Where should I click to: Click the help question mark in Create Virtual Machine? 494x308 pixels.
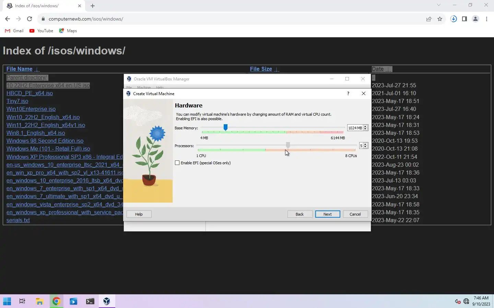point(348,93)
